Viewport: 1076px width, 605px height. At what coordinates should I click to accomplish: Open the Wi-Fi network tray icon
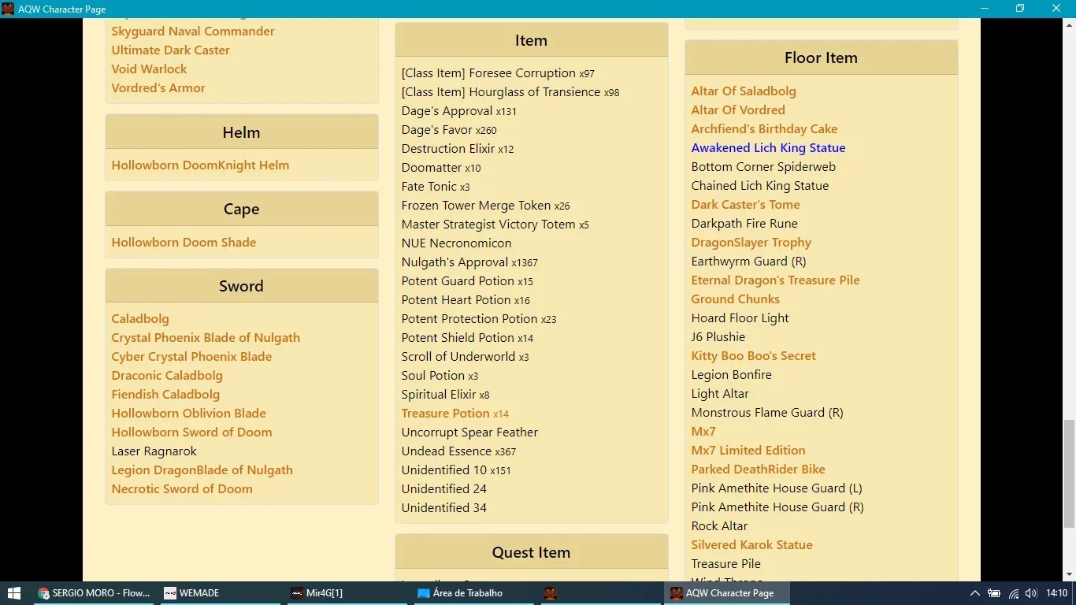(1014, 593)
